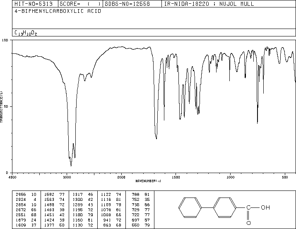
Task: Select the 1563 peak entry in table
Action: point(54,200)
